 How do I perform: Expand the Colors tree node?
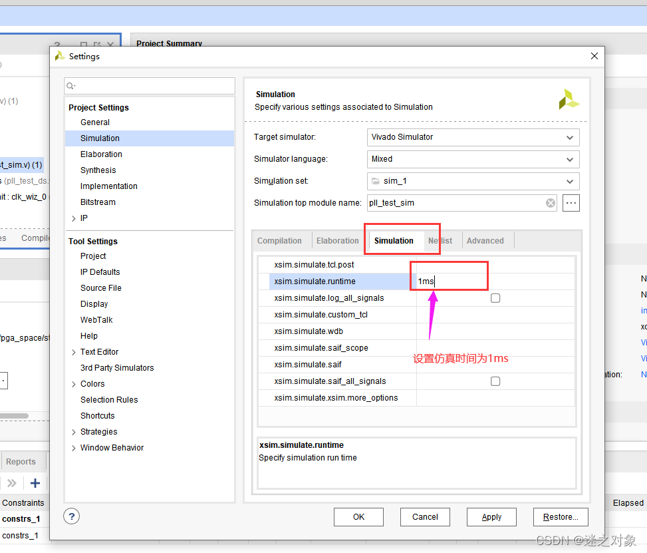coord(73,384)
